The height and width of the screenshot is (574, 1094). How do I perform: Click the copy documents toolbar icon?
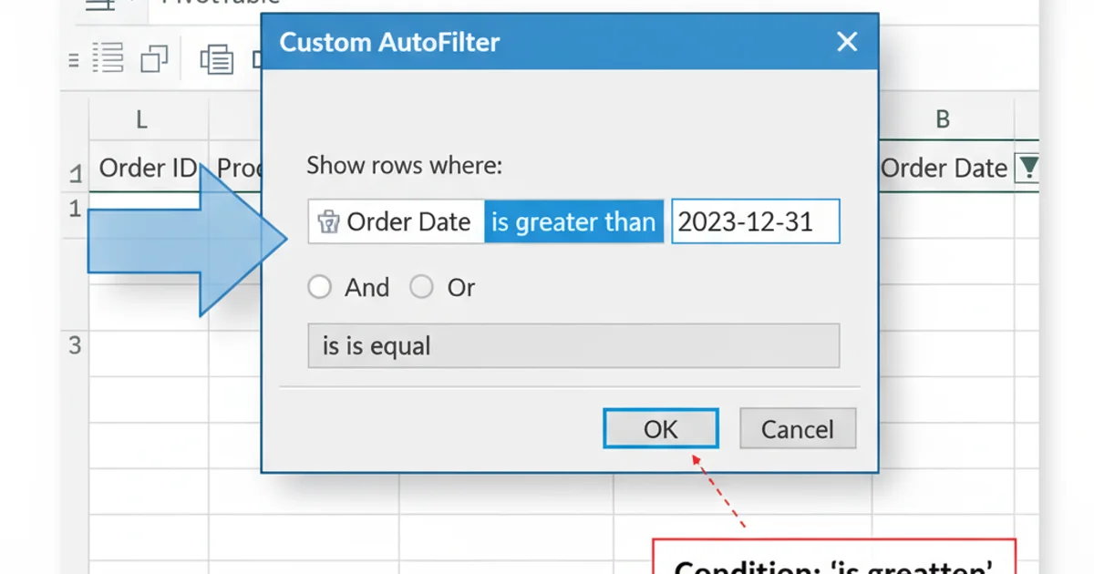point(216,58)
